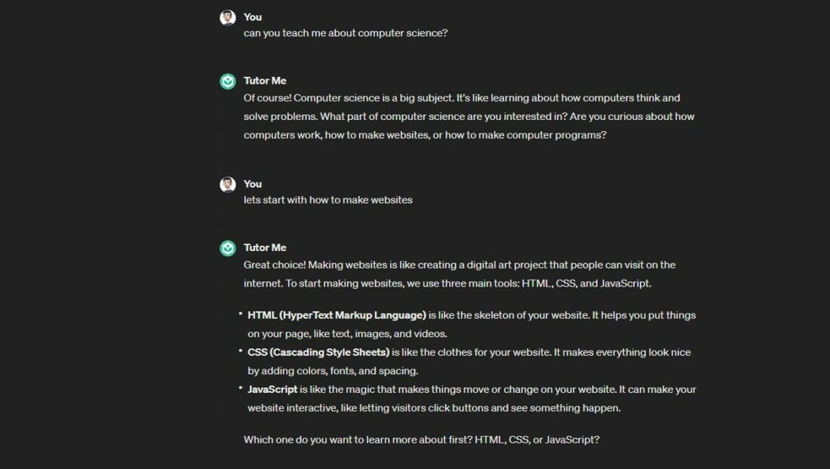Click the "You" name above the websites message
This screenshot has width=830, height=469.
point(253,184)
